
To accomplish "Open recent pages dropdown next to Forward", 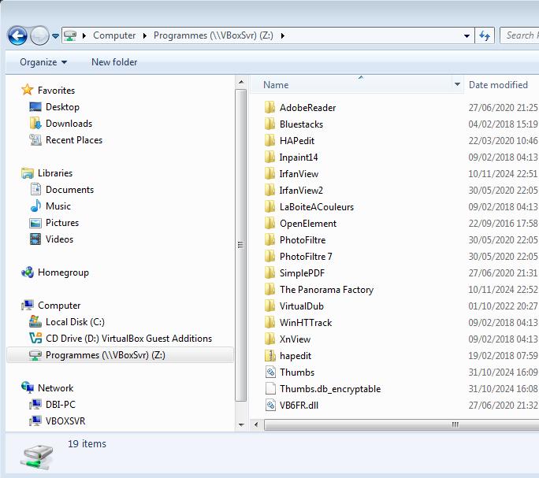I will click(55, 36).
